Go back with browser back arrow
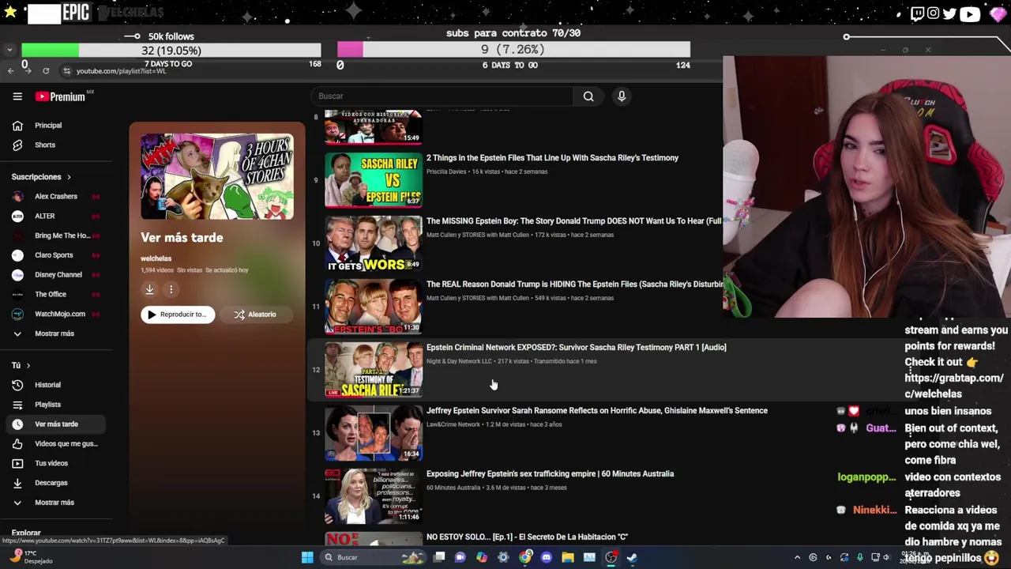Viewport: 1011px width, 569px height. [x=10, y=71]
